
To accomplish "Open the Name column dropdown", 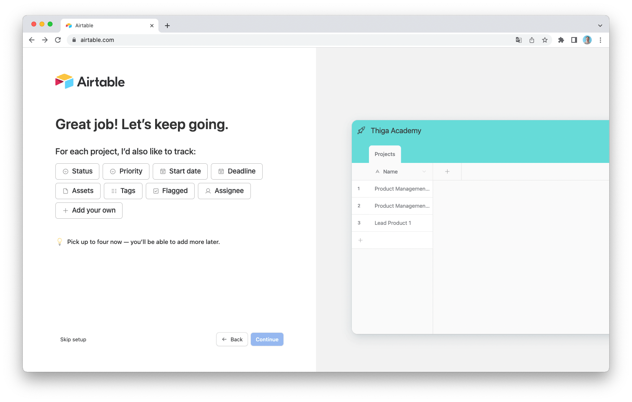I will (424, 171).
